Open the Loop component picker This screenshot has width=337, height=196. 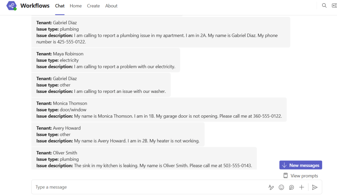click(291, 187)
